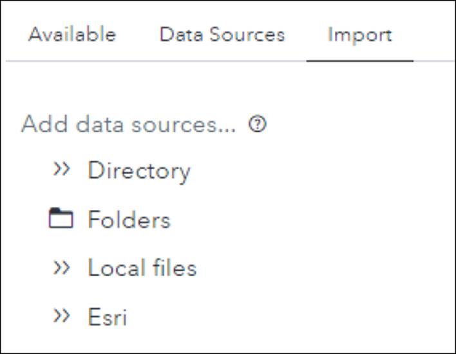456x354 pixels.
Task: Choose the Esri label text
Action: [x=108, y=317]
